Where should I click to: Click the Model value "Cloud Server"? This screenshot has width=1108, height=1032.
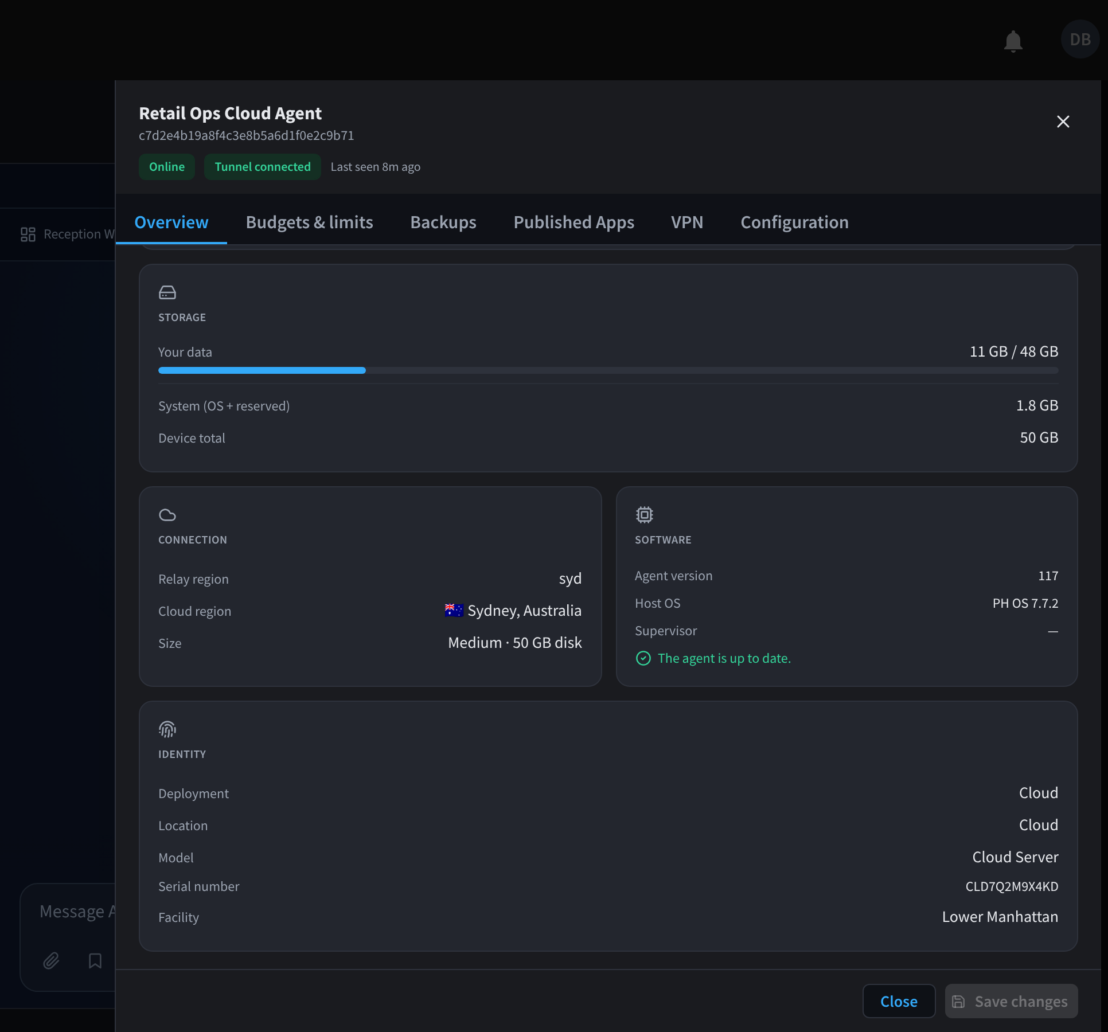point(1015,857)
